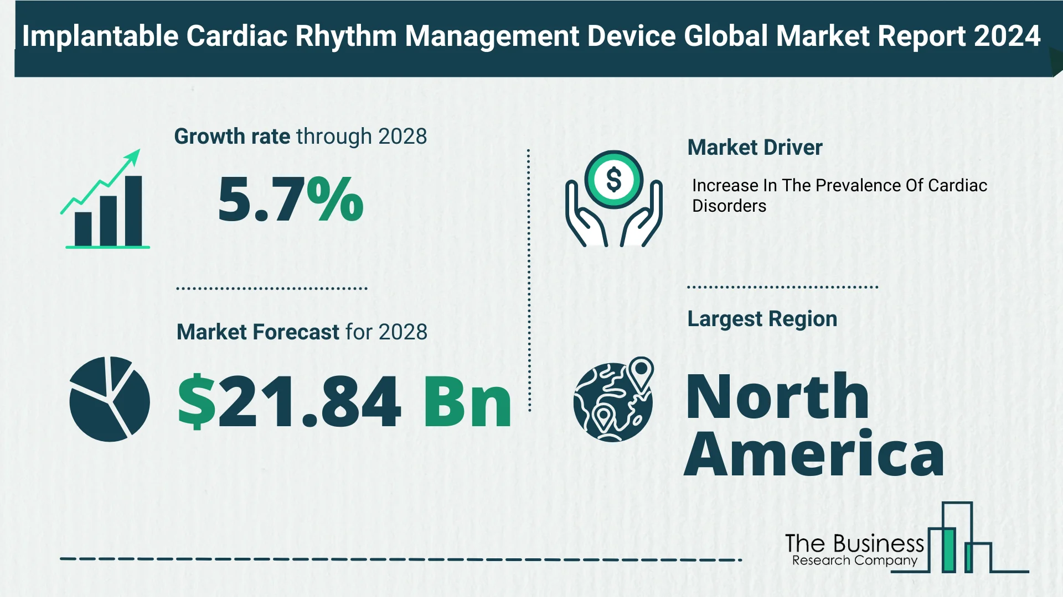Click the $21.84 Bn forecast value
This screenshot has width=1063, height=597.
(344, 402)
